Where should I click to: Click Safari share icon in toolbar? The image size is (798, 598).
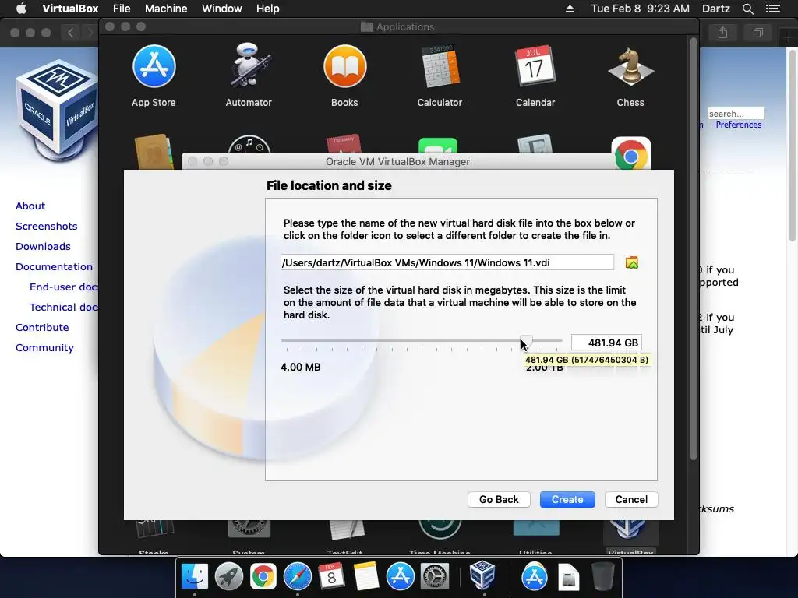click(x=722, y=33)
